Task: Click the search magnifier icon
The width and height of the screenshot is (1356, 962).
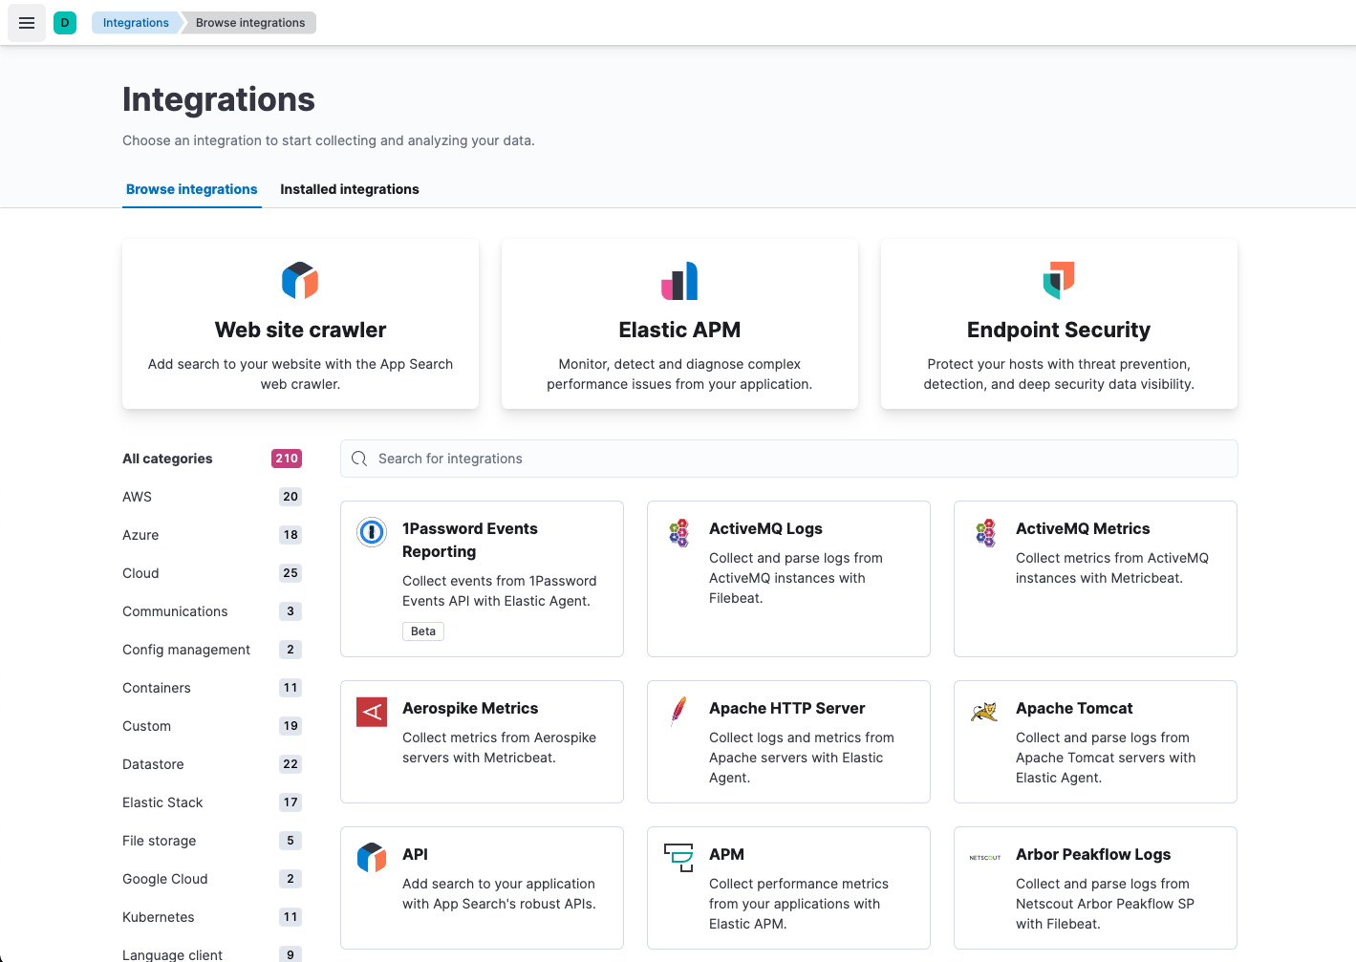Action: point(358,459)
